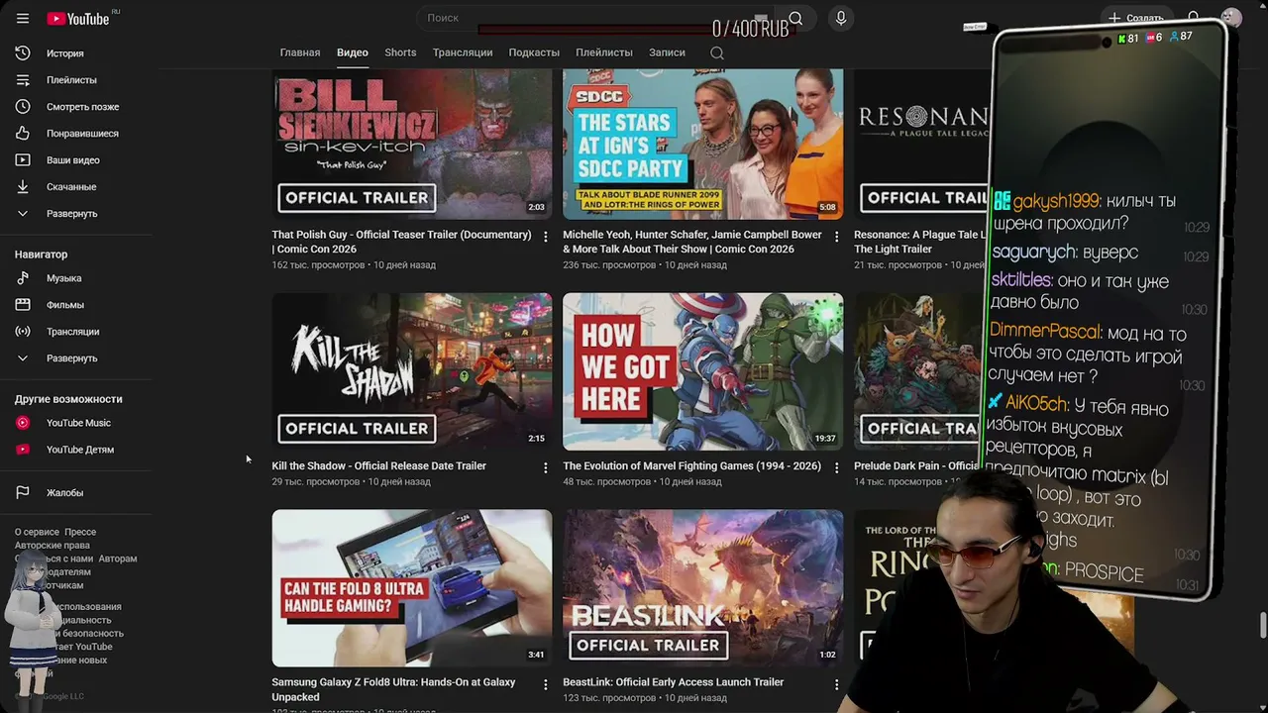
Task: Play the How We Got Here thumbnail
Action: pos(703,371)
